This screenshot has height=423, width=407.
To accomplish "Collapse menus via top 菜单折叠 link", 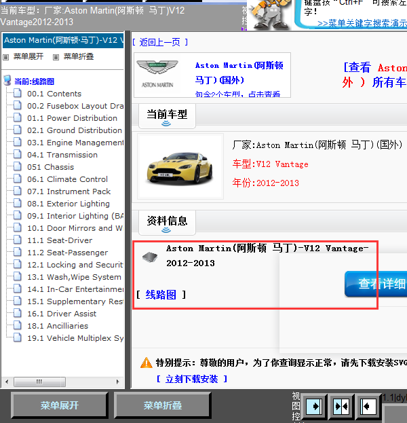I will [x=79, y=56].
